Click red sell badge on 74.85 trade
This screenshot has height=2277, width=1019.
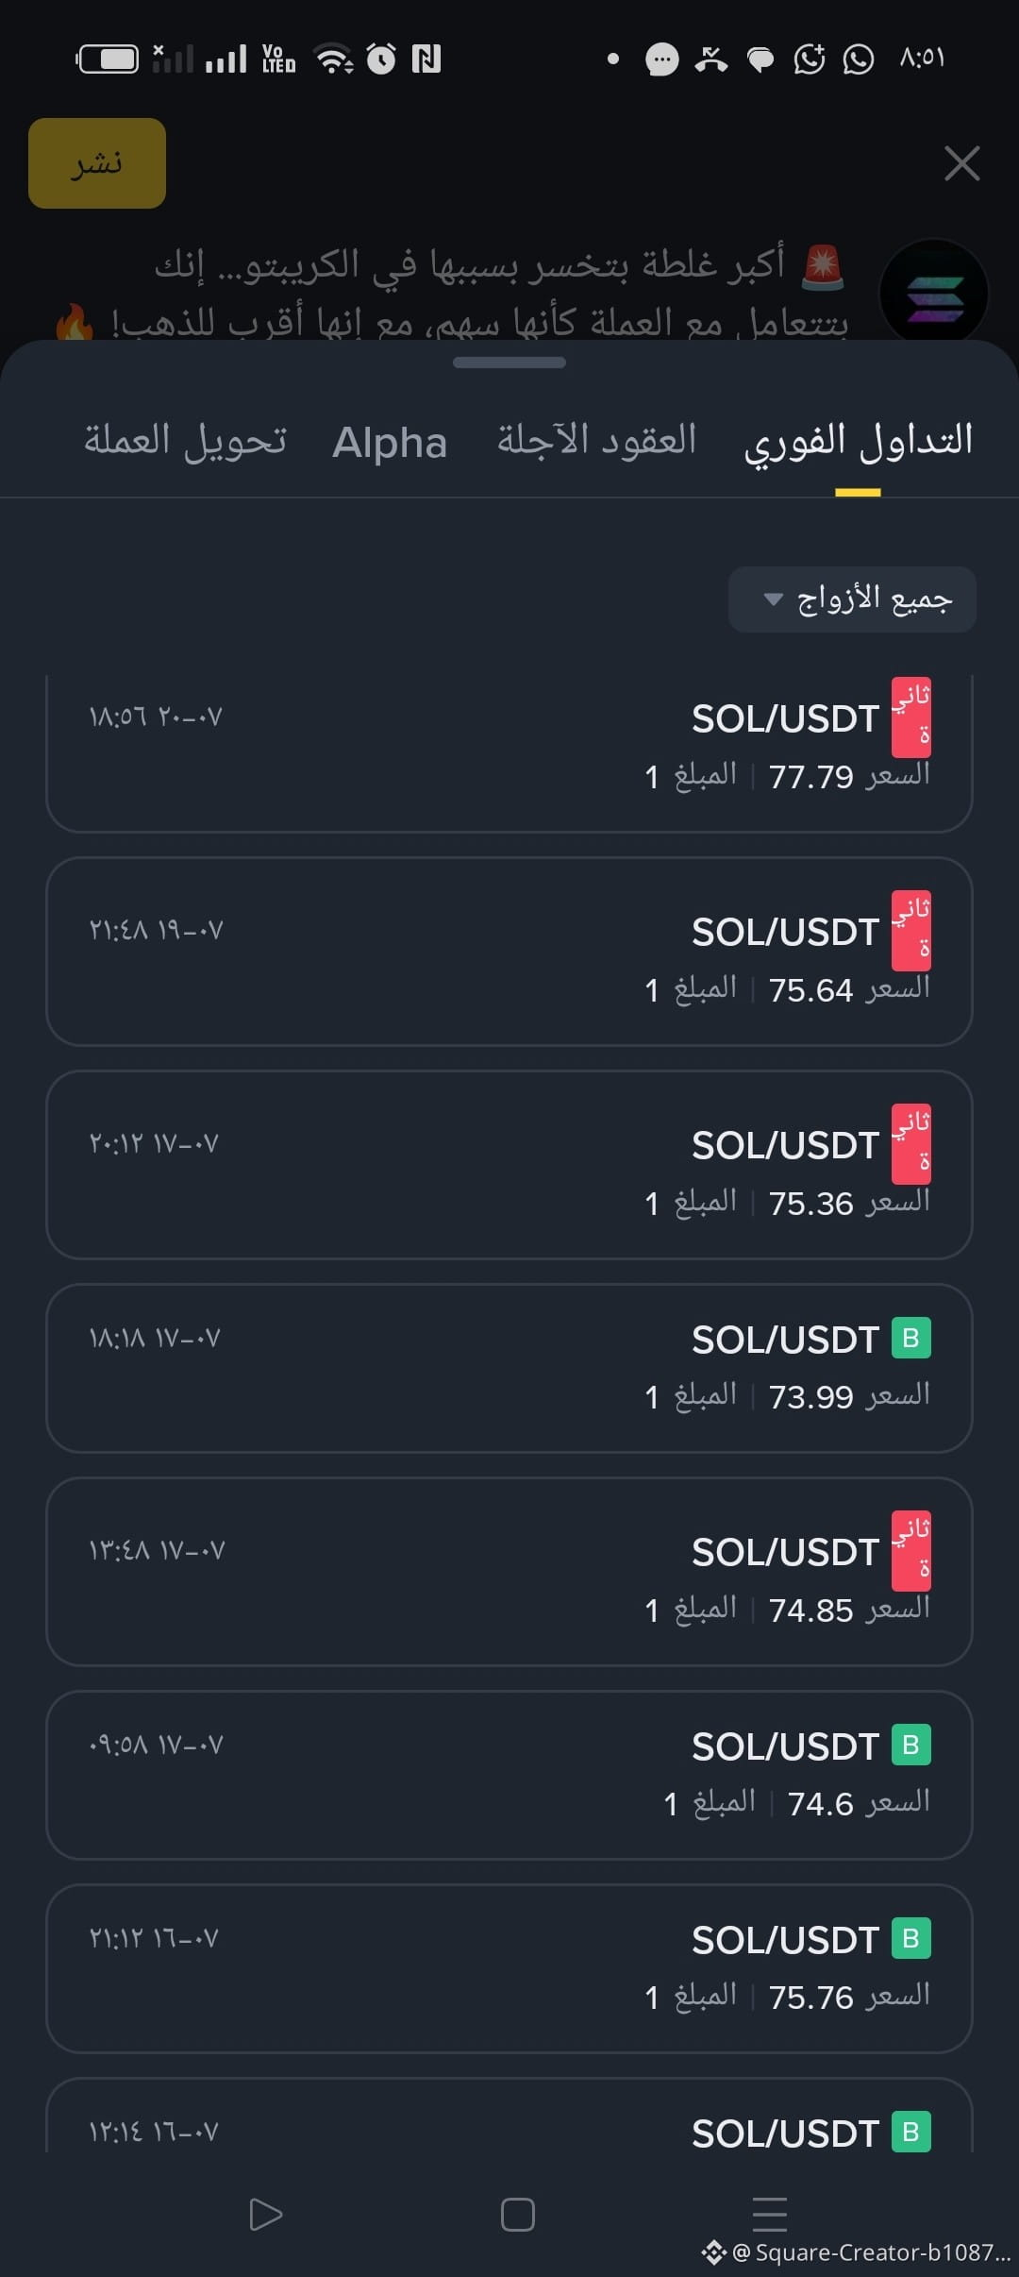pyautogui.click(x=911, y=1550)
